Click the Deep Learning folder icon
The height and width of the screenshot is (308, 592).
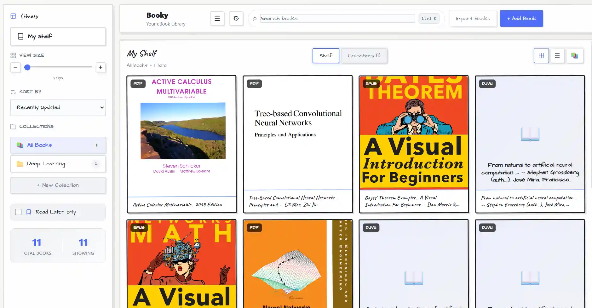coord(20,164)
